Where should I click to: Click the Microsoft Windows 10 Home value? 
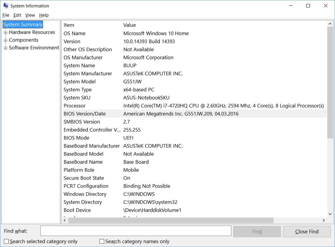(x=156, y=33)
